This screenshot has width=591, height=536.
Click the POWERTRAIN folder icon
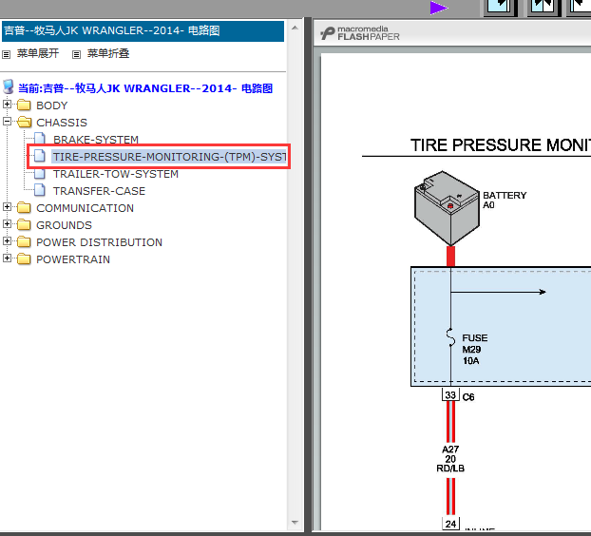coord(24,258)
